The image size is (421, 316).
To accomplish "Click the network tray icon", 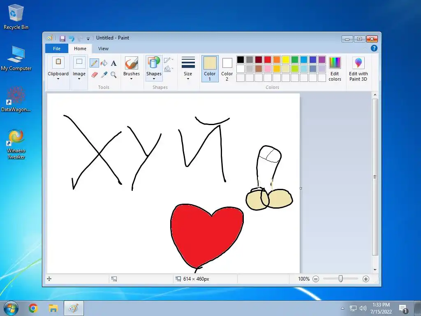I will point(353,308).
